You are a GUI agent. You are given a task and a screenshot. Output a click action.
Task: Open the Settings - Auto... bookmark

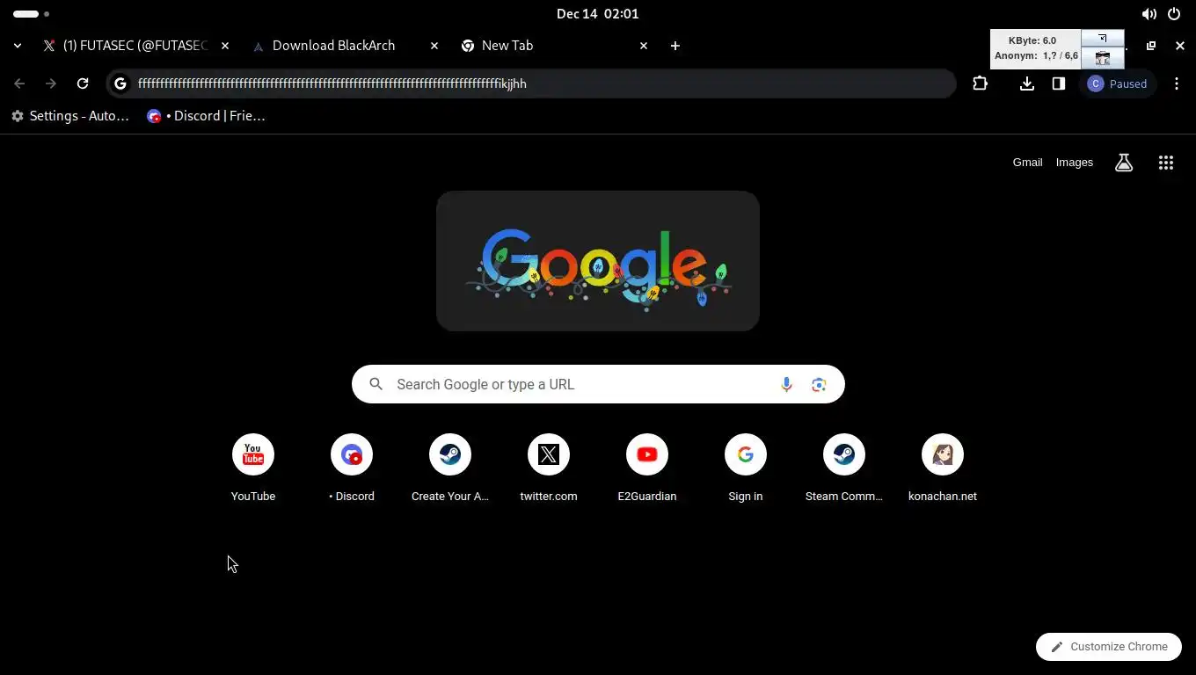tap(70, 116)
